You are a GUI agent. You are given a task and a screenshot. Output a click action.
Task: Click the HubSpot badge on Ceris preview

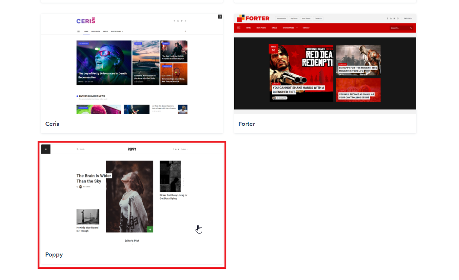(220, 17)
